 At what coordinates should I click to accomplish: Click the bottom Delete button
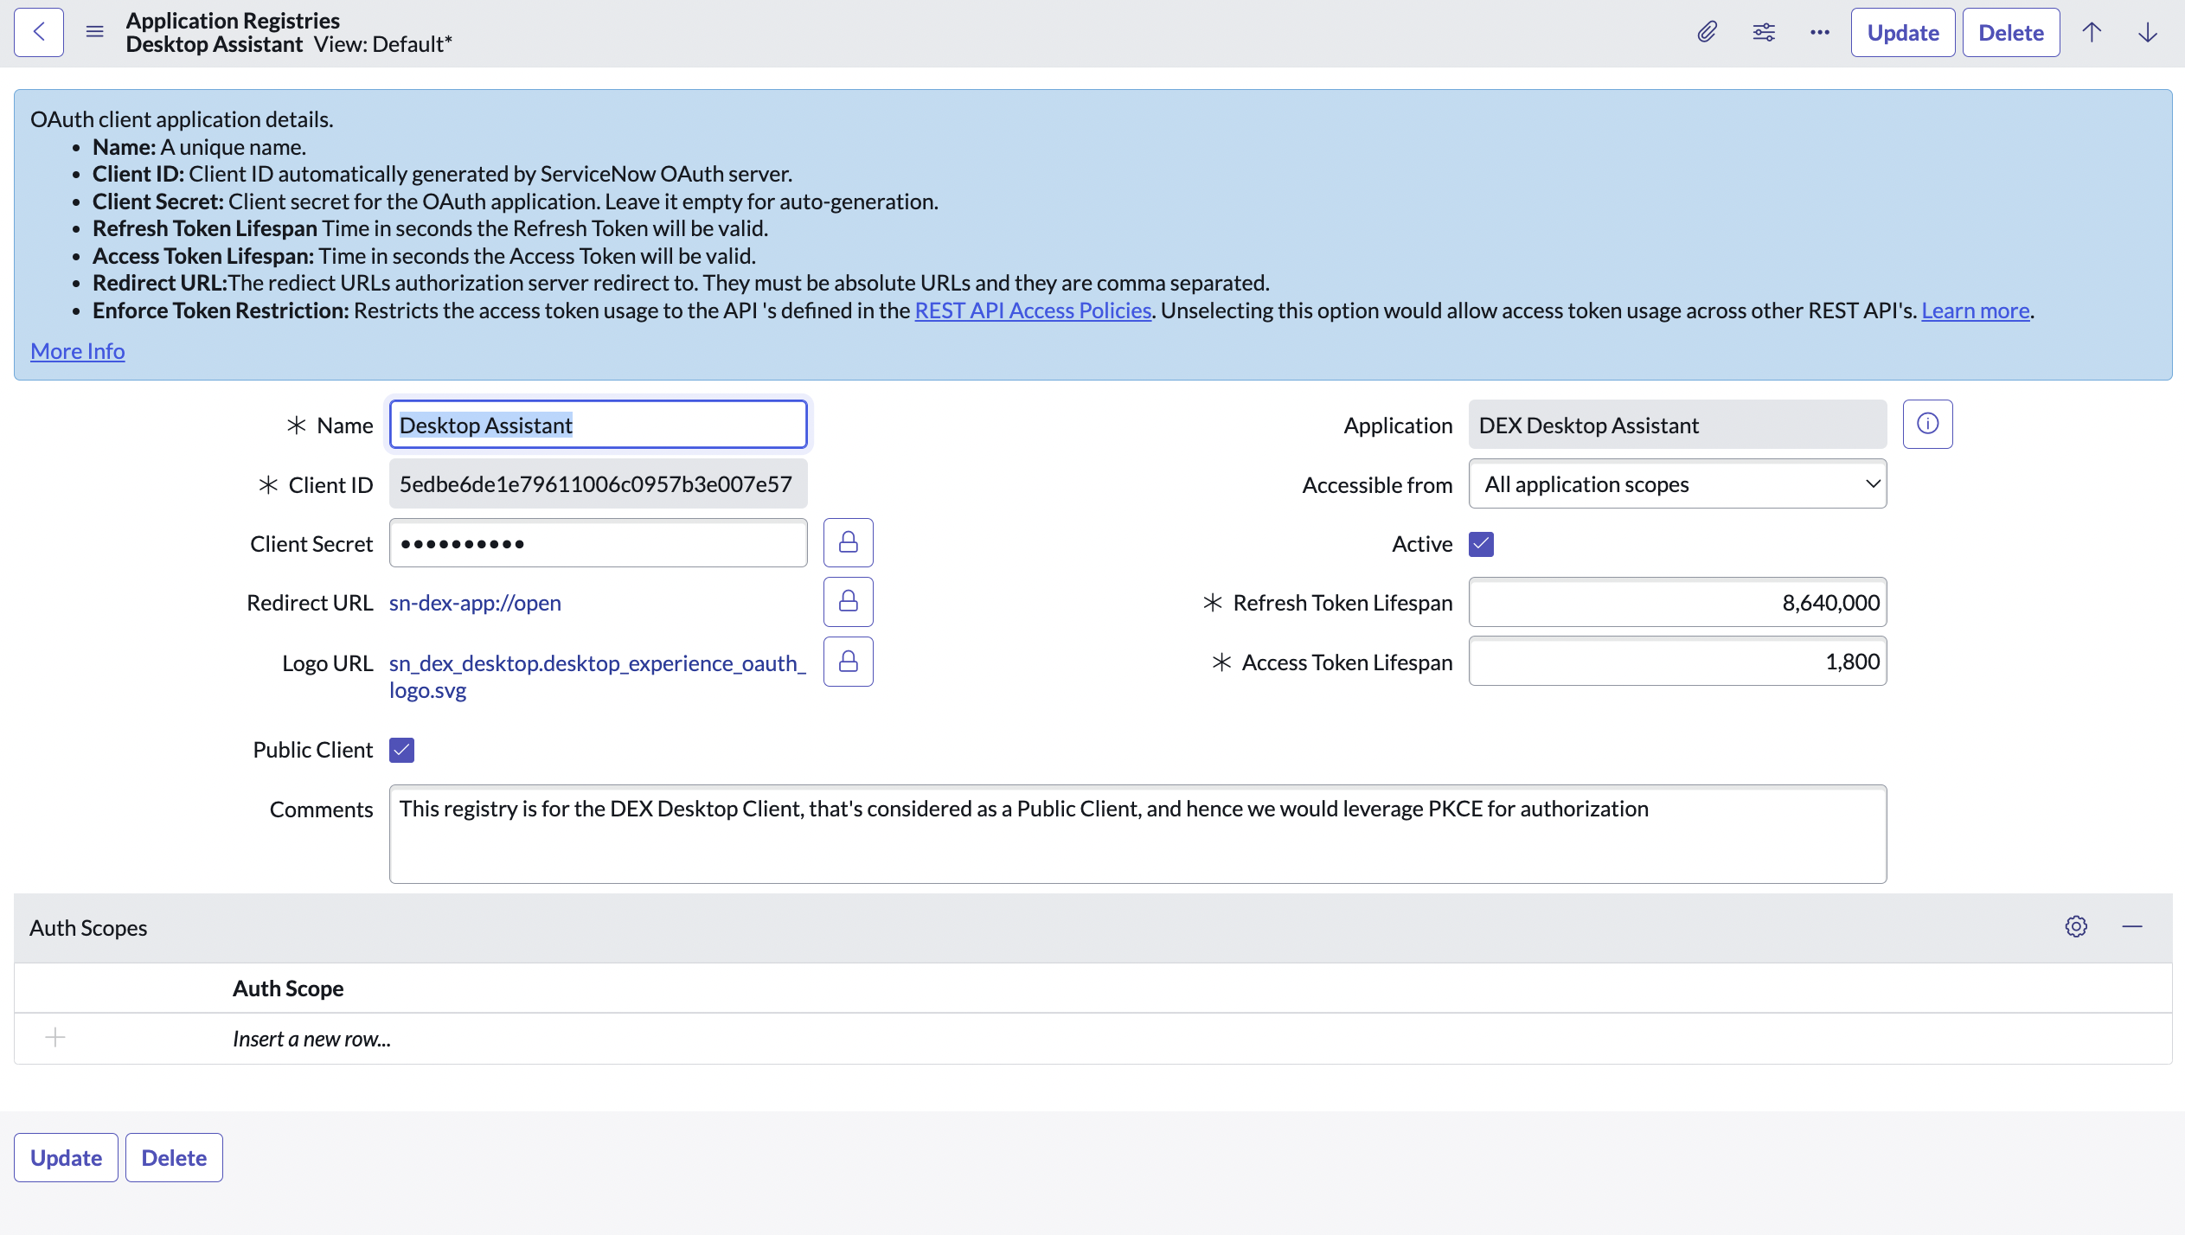[x=174, y=1157]
